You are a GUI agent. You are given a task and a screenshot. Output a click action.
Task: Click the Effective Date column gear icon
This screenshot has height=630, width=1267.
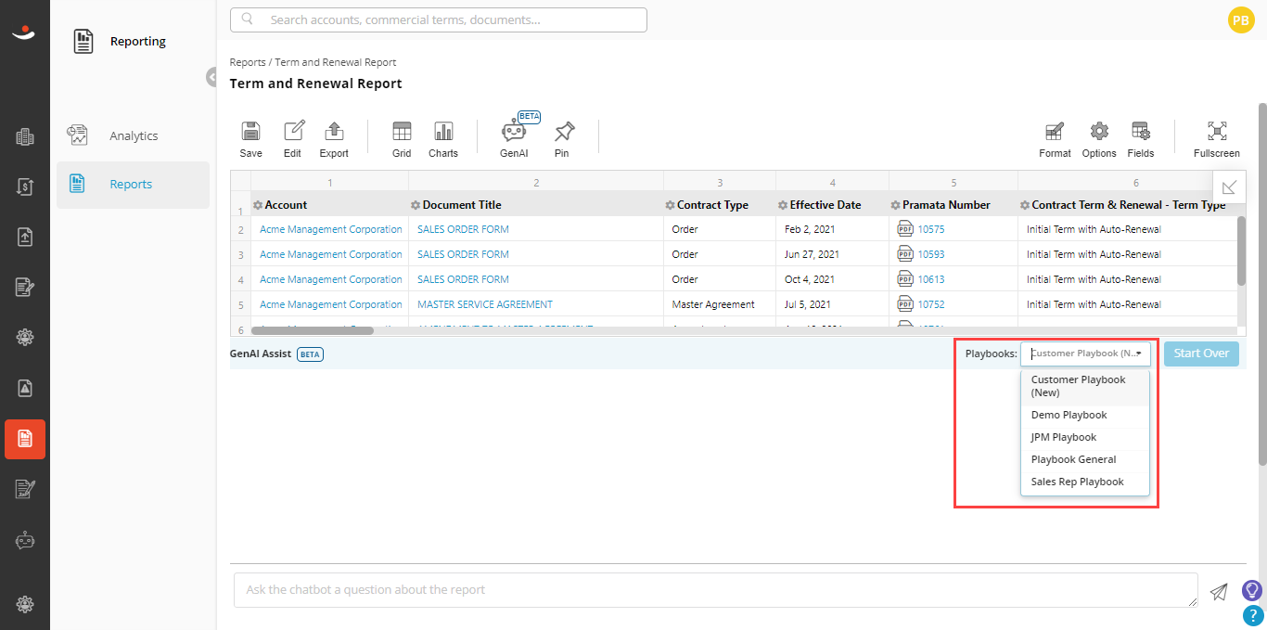click(x=783, y=205)
